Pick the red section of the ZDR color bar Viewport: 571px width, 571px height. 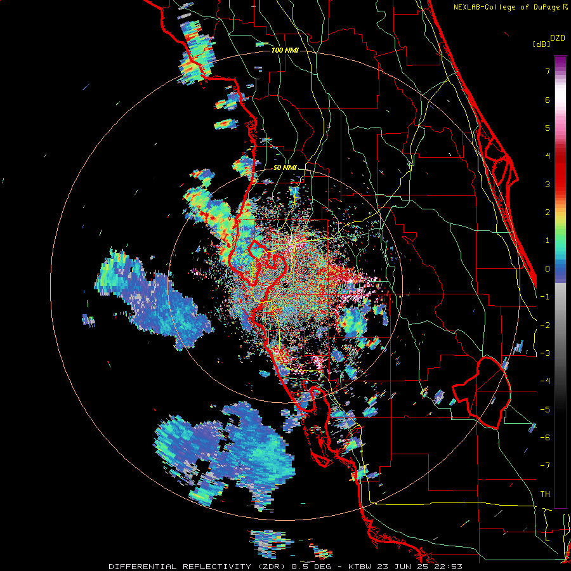(560, 171)
